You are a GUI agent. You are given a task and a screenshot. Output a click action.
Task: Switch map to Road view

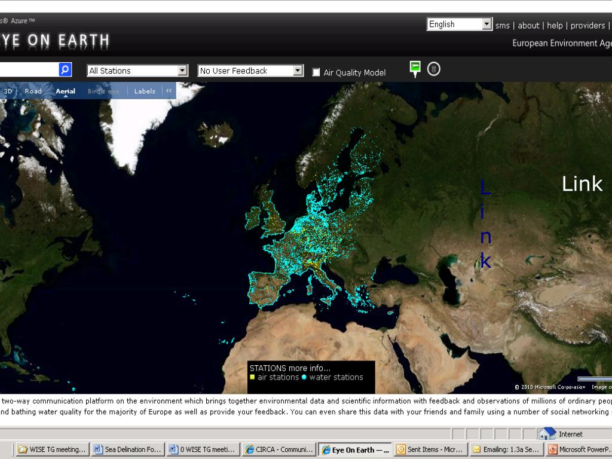coord(33,91)
